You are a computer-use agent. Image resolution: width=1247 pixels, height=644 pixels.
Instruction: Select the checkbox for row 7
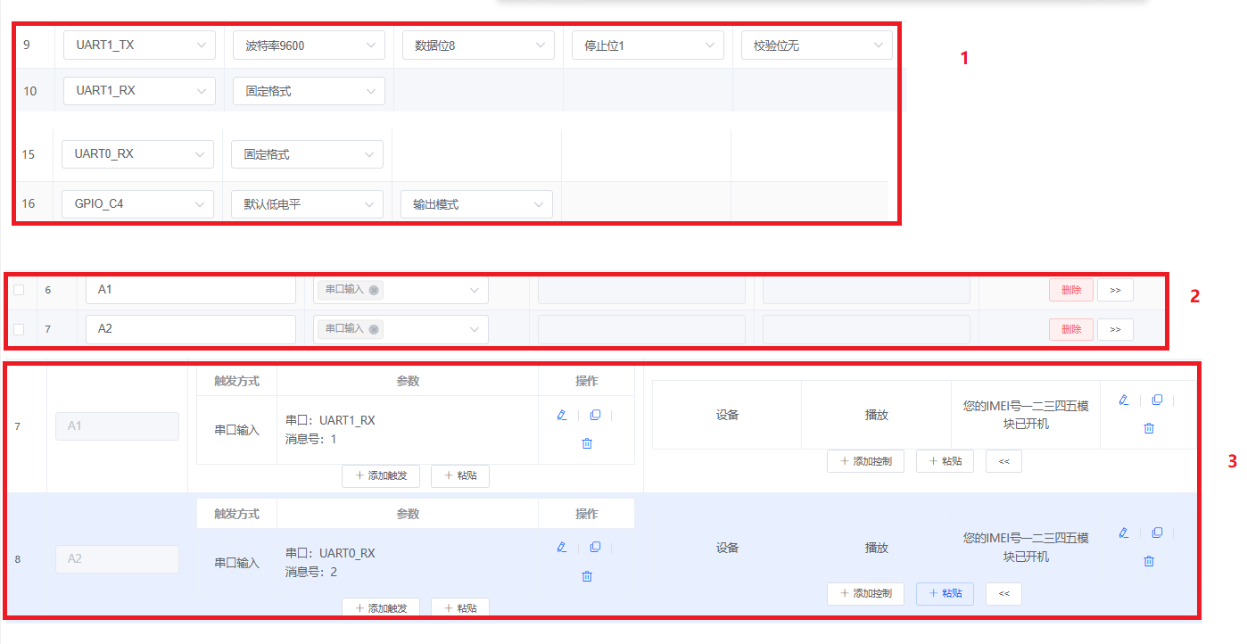click(20, 328)
